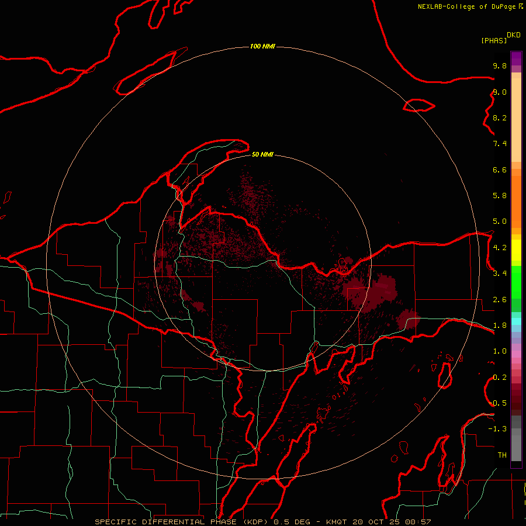Click the yellow segment of the color bar

click(516, 250)
